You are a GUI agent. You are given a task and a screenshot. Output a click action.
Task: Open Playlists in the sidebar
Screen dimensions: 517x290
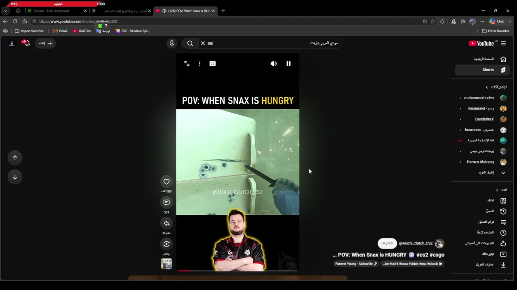tap(482, 222)
